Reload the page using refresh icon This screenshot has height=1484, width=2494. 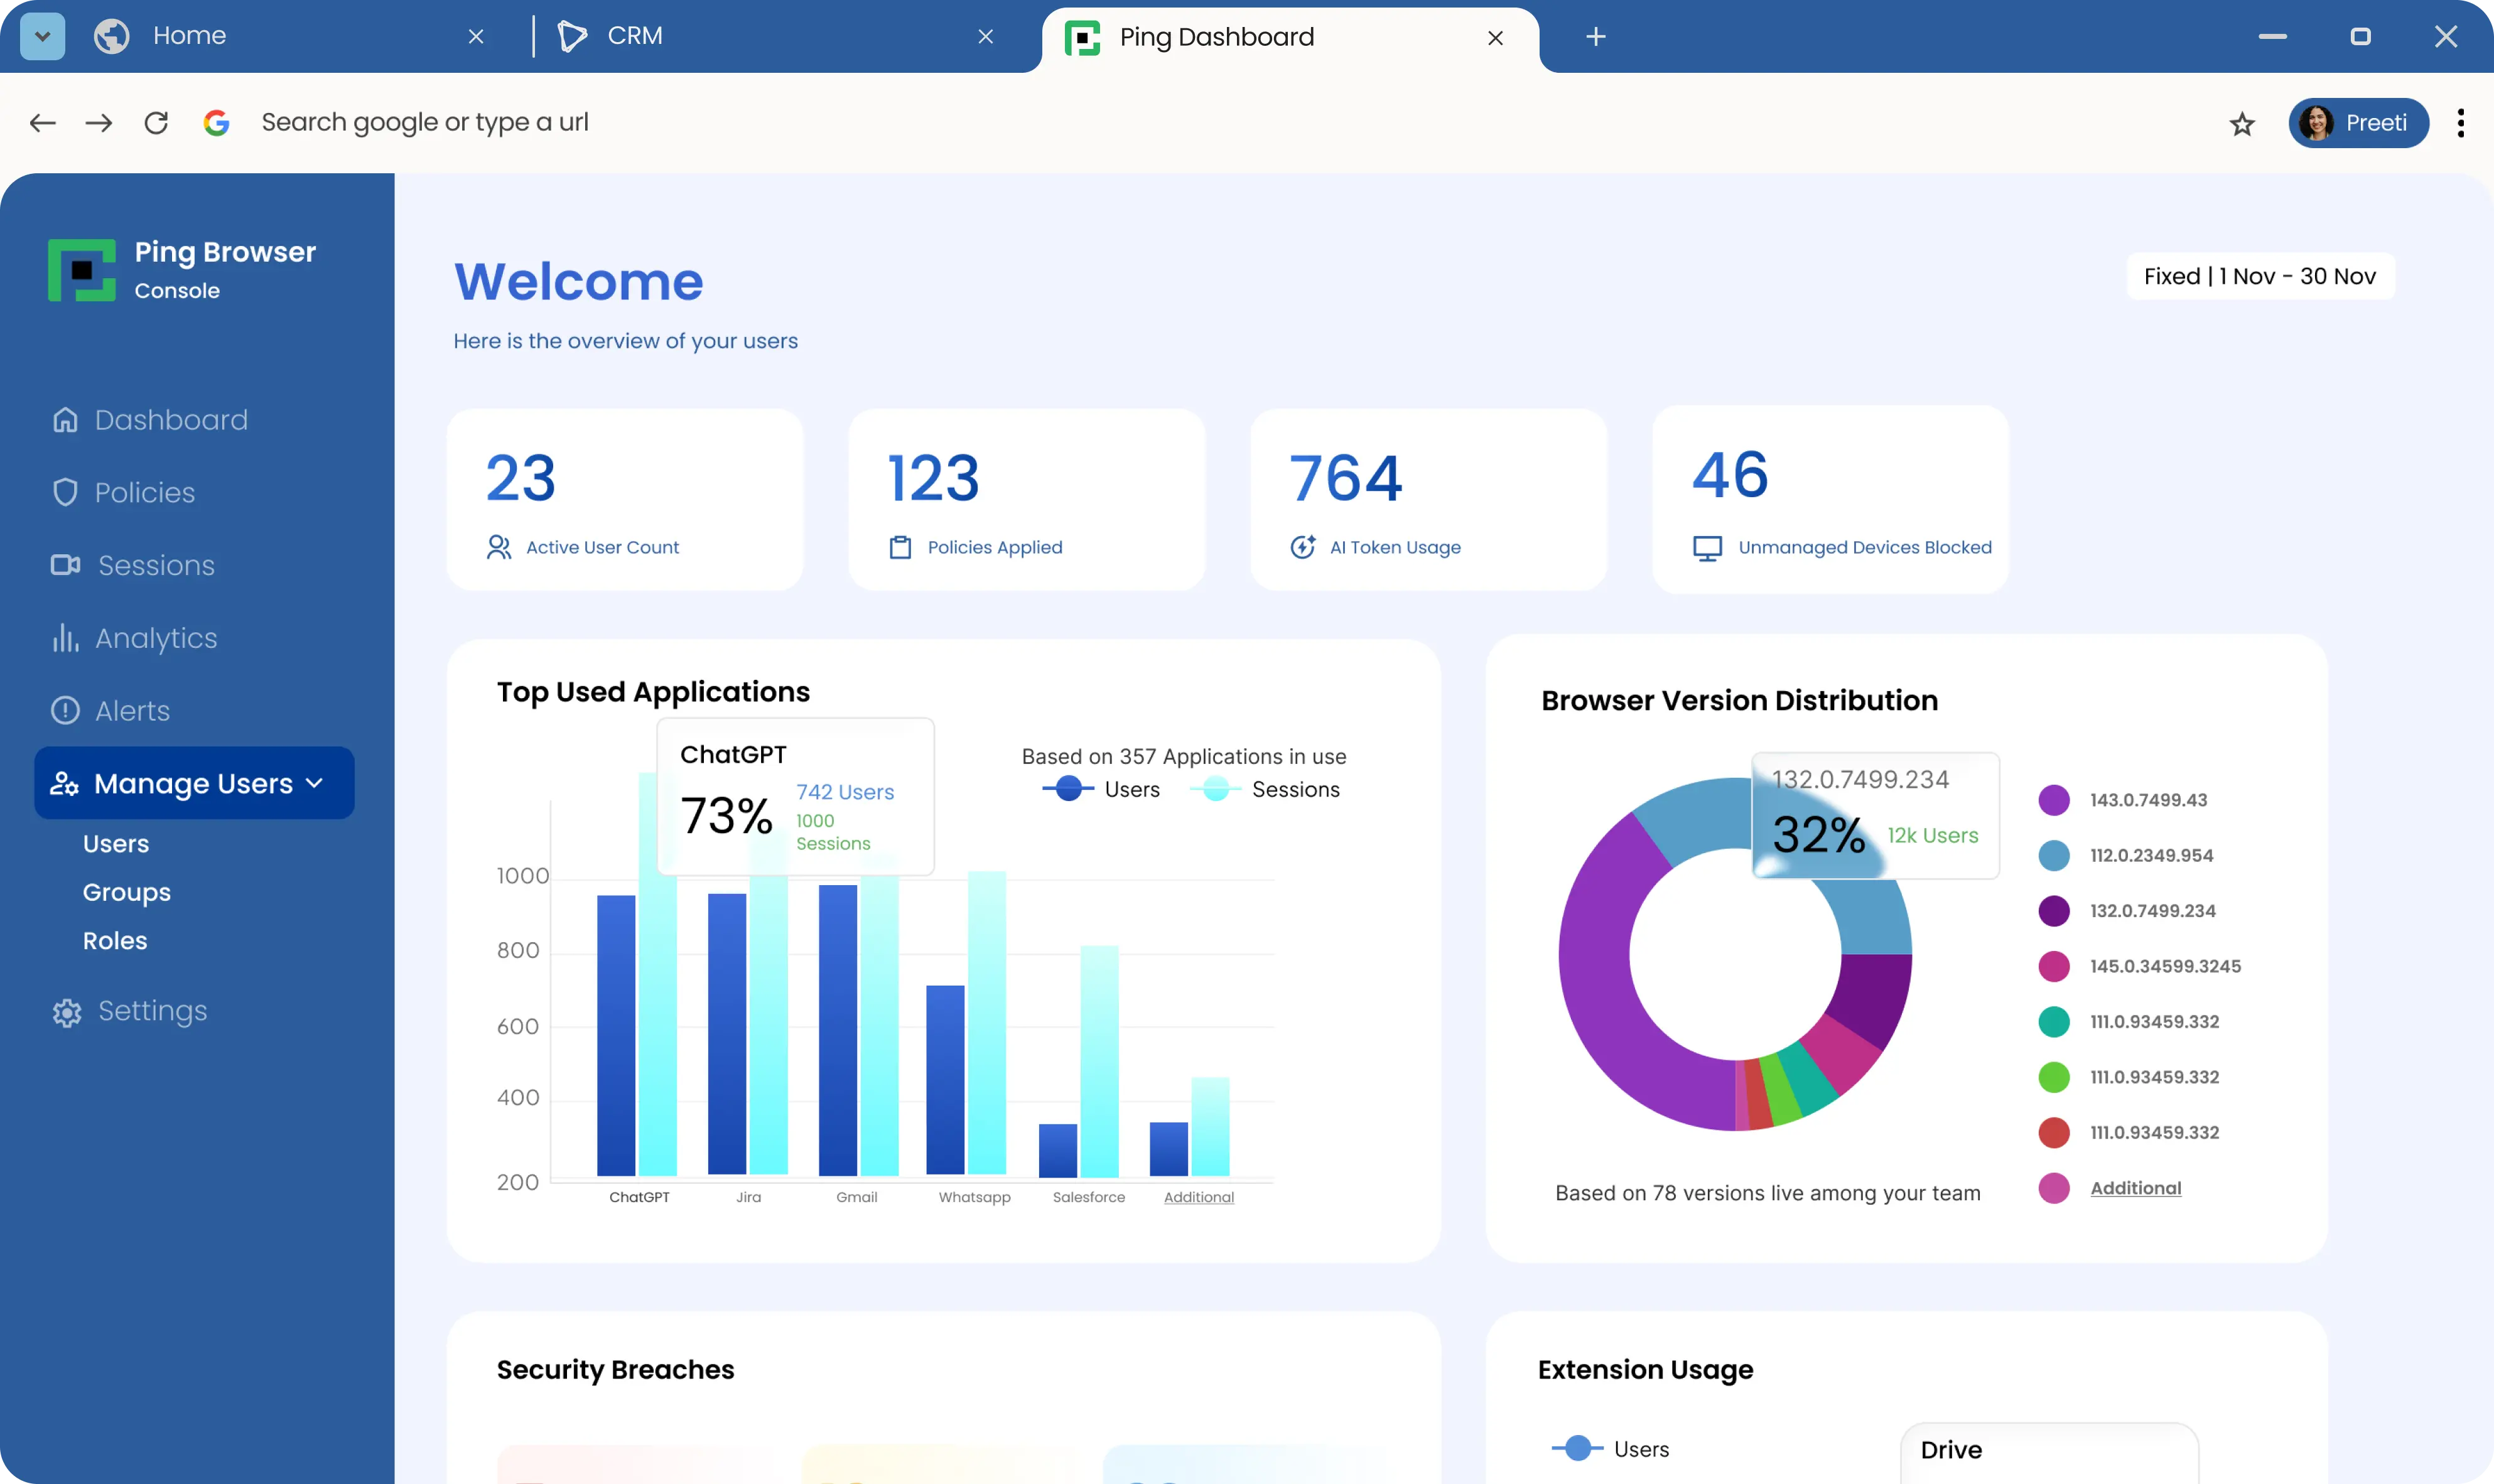156,122
